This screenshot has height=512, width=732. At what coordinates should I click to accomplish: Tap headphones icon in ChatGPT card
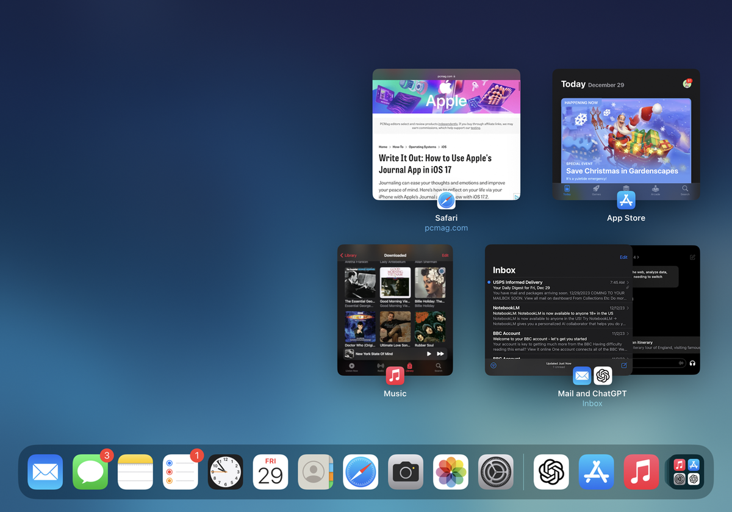(692, 363)
